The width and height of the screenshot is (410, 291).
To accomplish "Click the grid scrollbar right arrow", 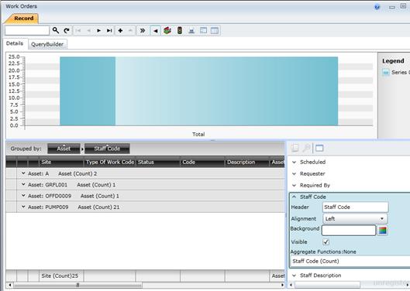I will (282, 285).
